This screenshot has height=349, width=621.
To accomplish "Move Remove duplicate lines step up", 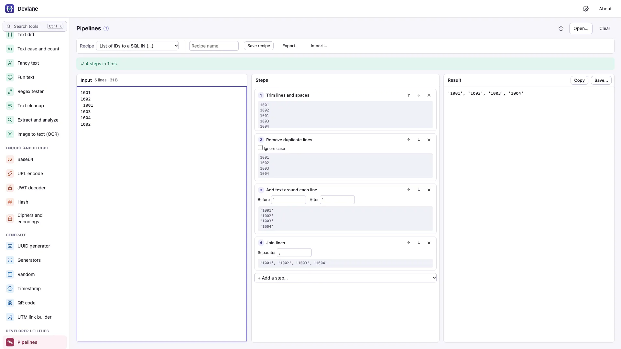I will (x=409, y=140).
